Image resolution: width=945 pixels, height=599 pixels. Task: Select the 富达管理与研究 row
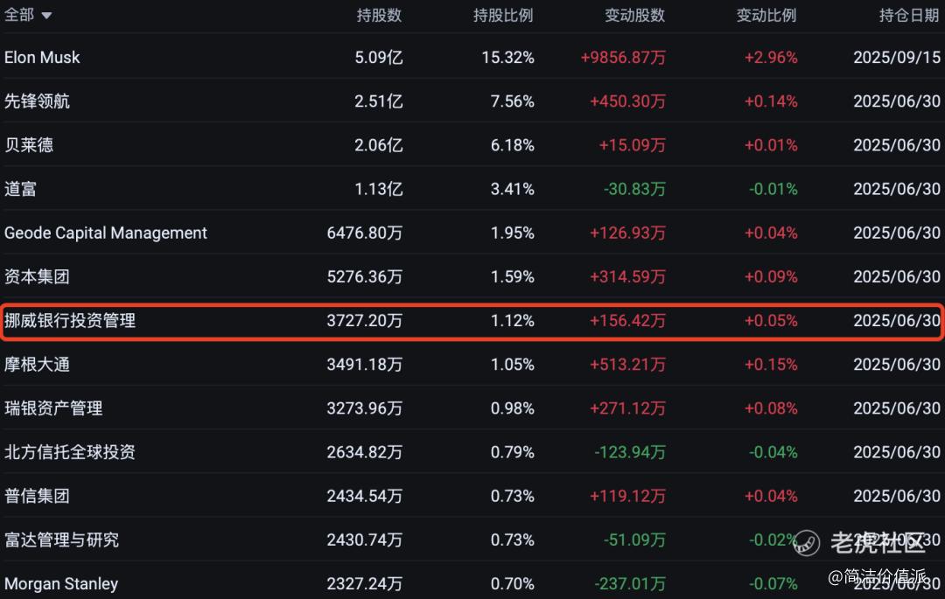61,540
